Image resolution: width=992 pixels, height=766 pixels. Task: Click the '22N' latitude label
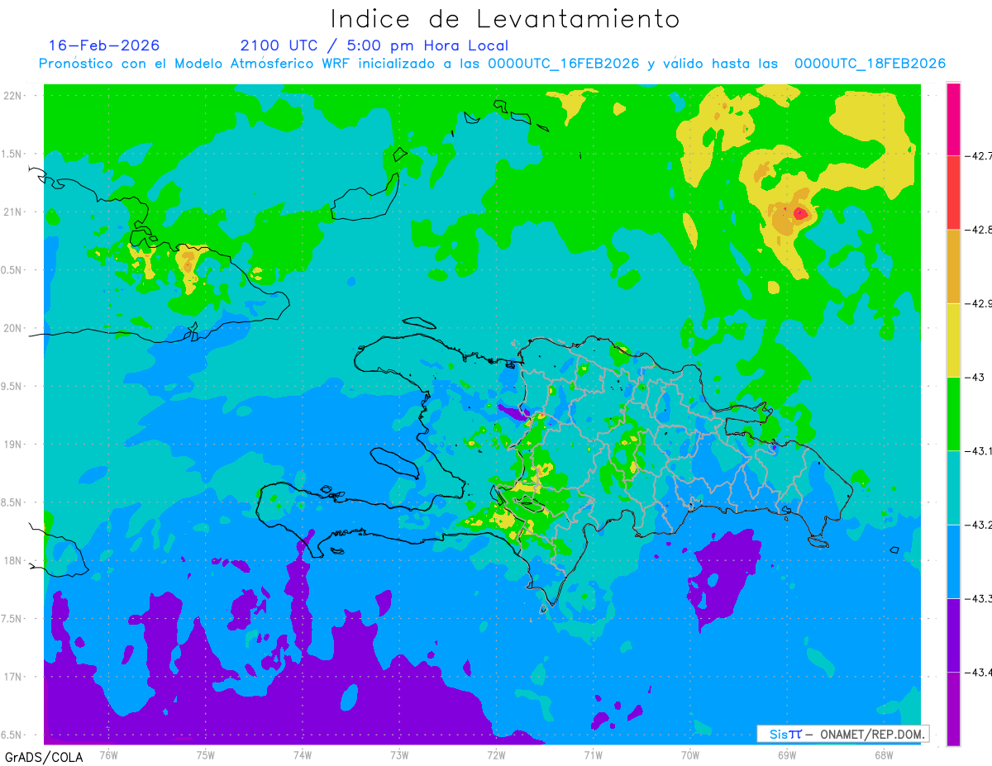(13, 95)
